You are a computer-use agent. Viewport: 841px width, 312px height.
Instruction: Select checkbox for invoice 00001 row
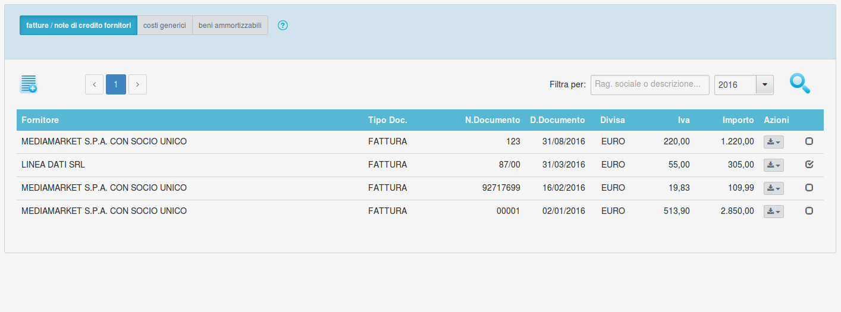[809, 211]
